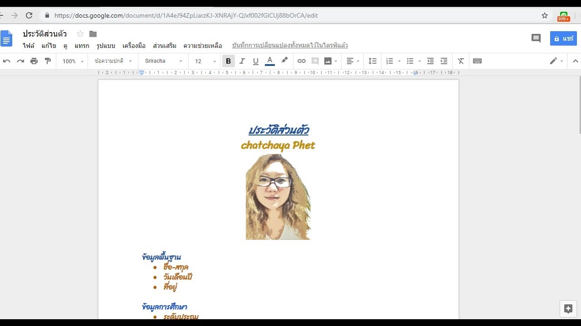The height and width of the screenshot is (326, 581).
Task: Open comment history speech bubble icon
Action: pos(536,38)
